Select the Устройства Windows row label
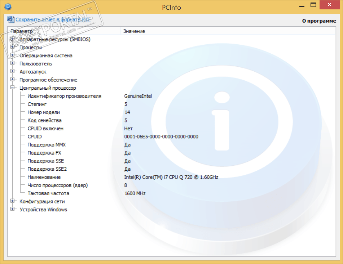 click(x=43, y=210)
